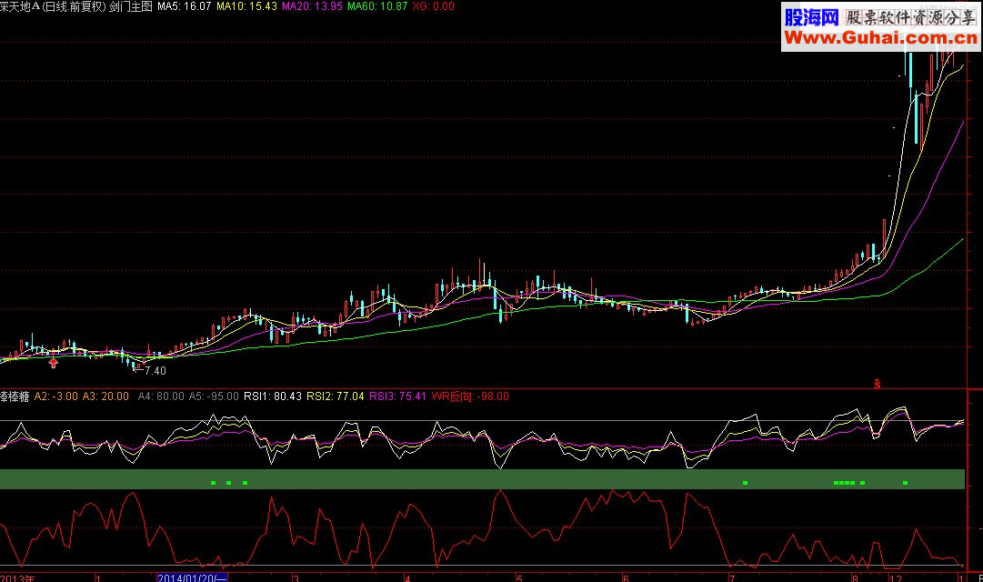Click the RSI1: 80.43 value
The height and width of the screenshot is (582, 983).
click(273, 396)
